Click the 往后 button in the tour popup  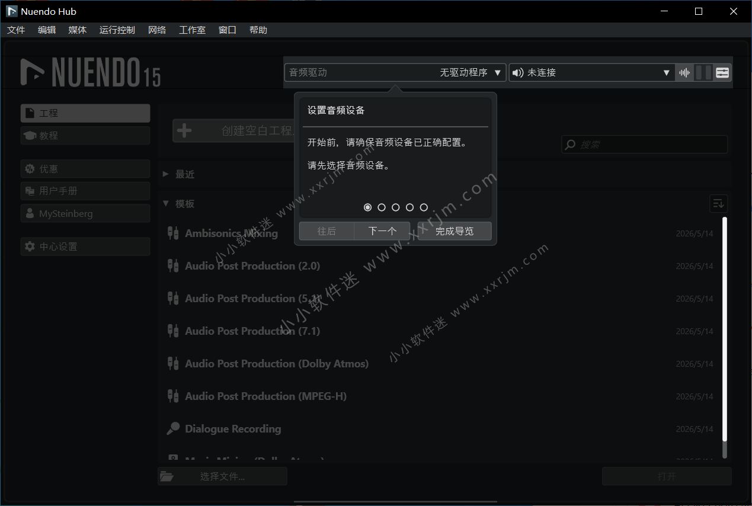click(327, 231)
